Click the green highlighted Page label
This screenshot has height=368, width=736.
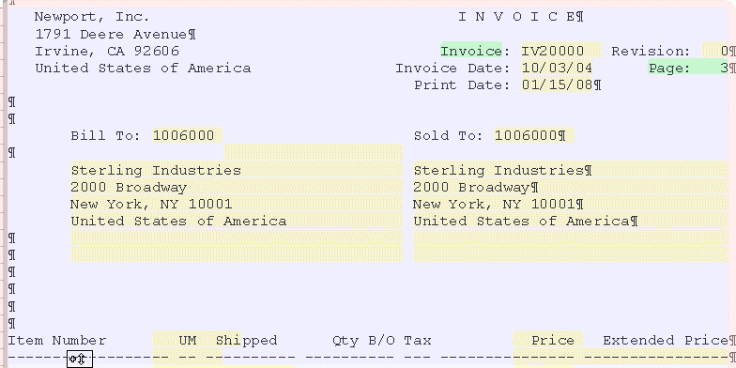[669, 68]
